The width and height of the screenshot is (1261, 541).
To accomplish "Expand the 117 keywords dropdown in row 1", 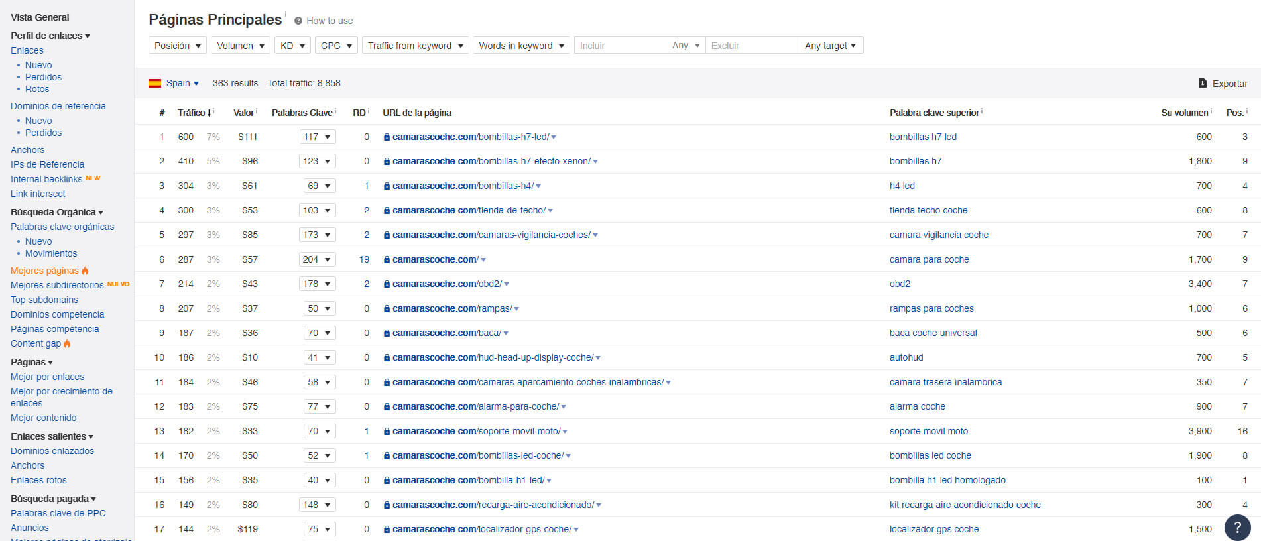I will (x=318, y=137).
